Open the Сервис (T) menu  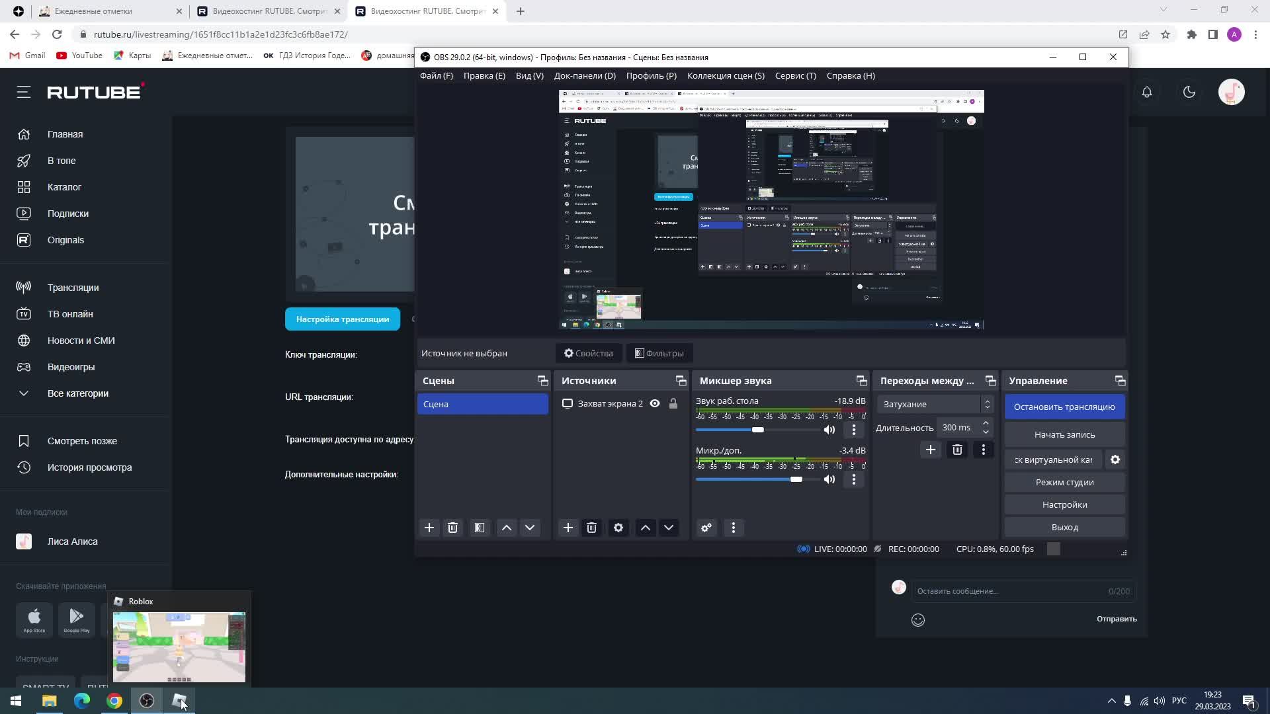795,75
